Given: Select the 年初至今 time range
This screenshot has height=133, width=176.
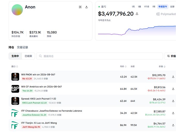Looking at the screenshot, I should (x=163, y=7).
